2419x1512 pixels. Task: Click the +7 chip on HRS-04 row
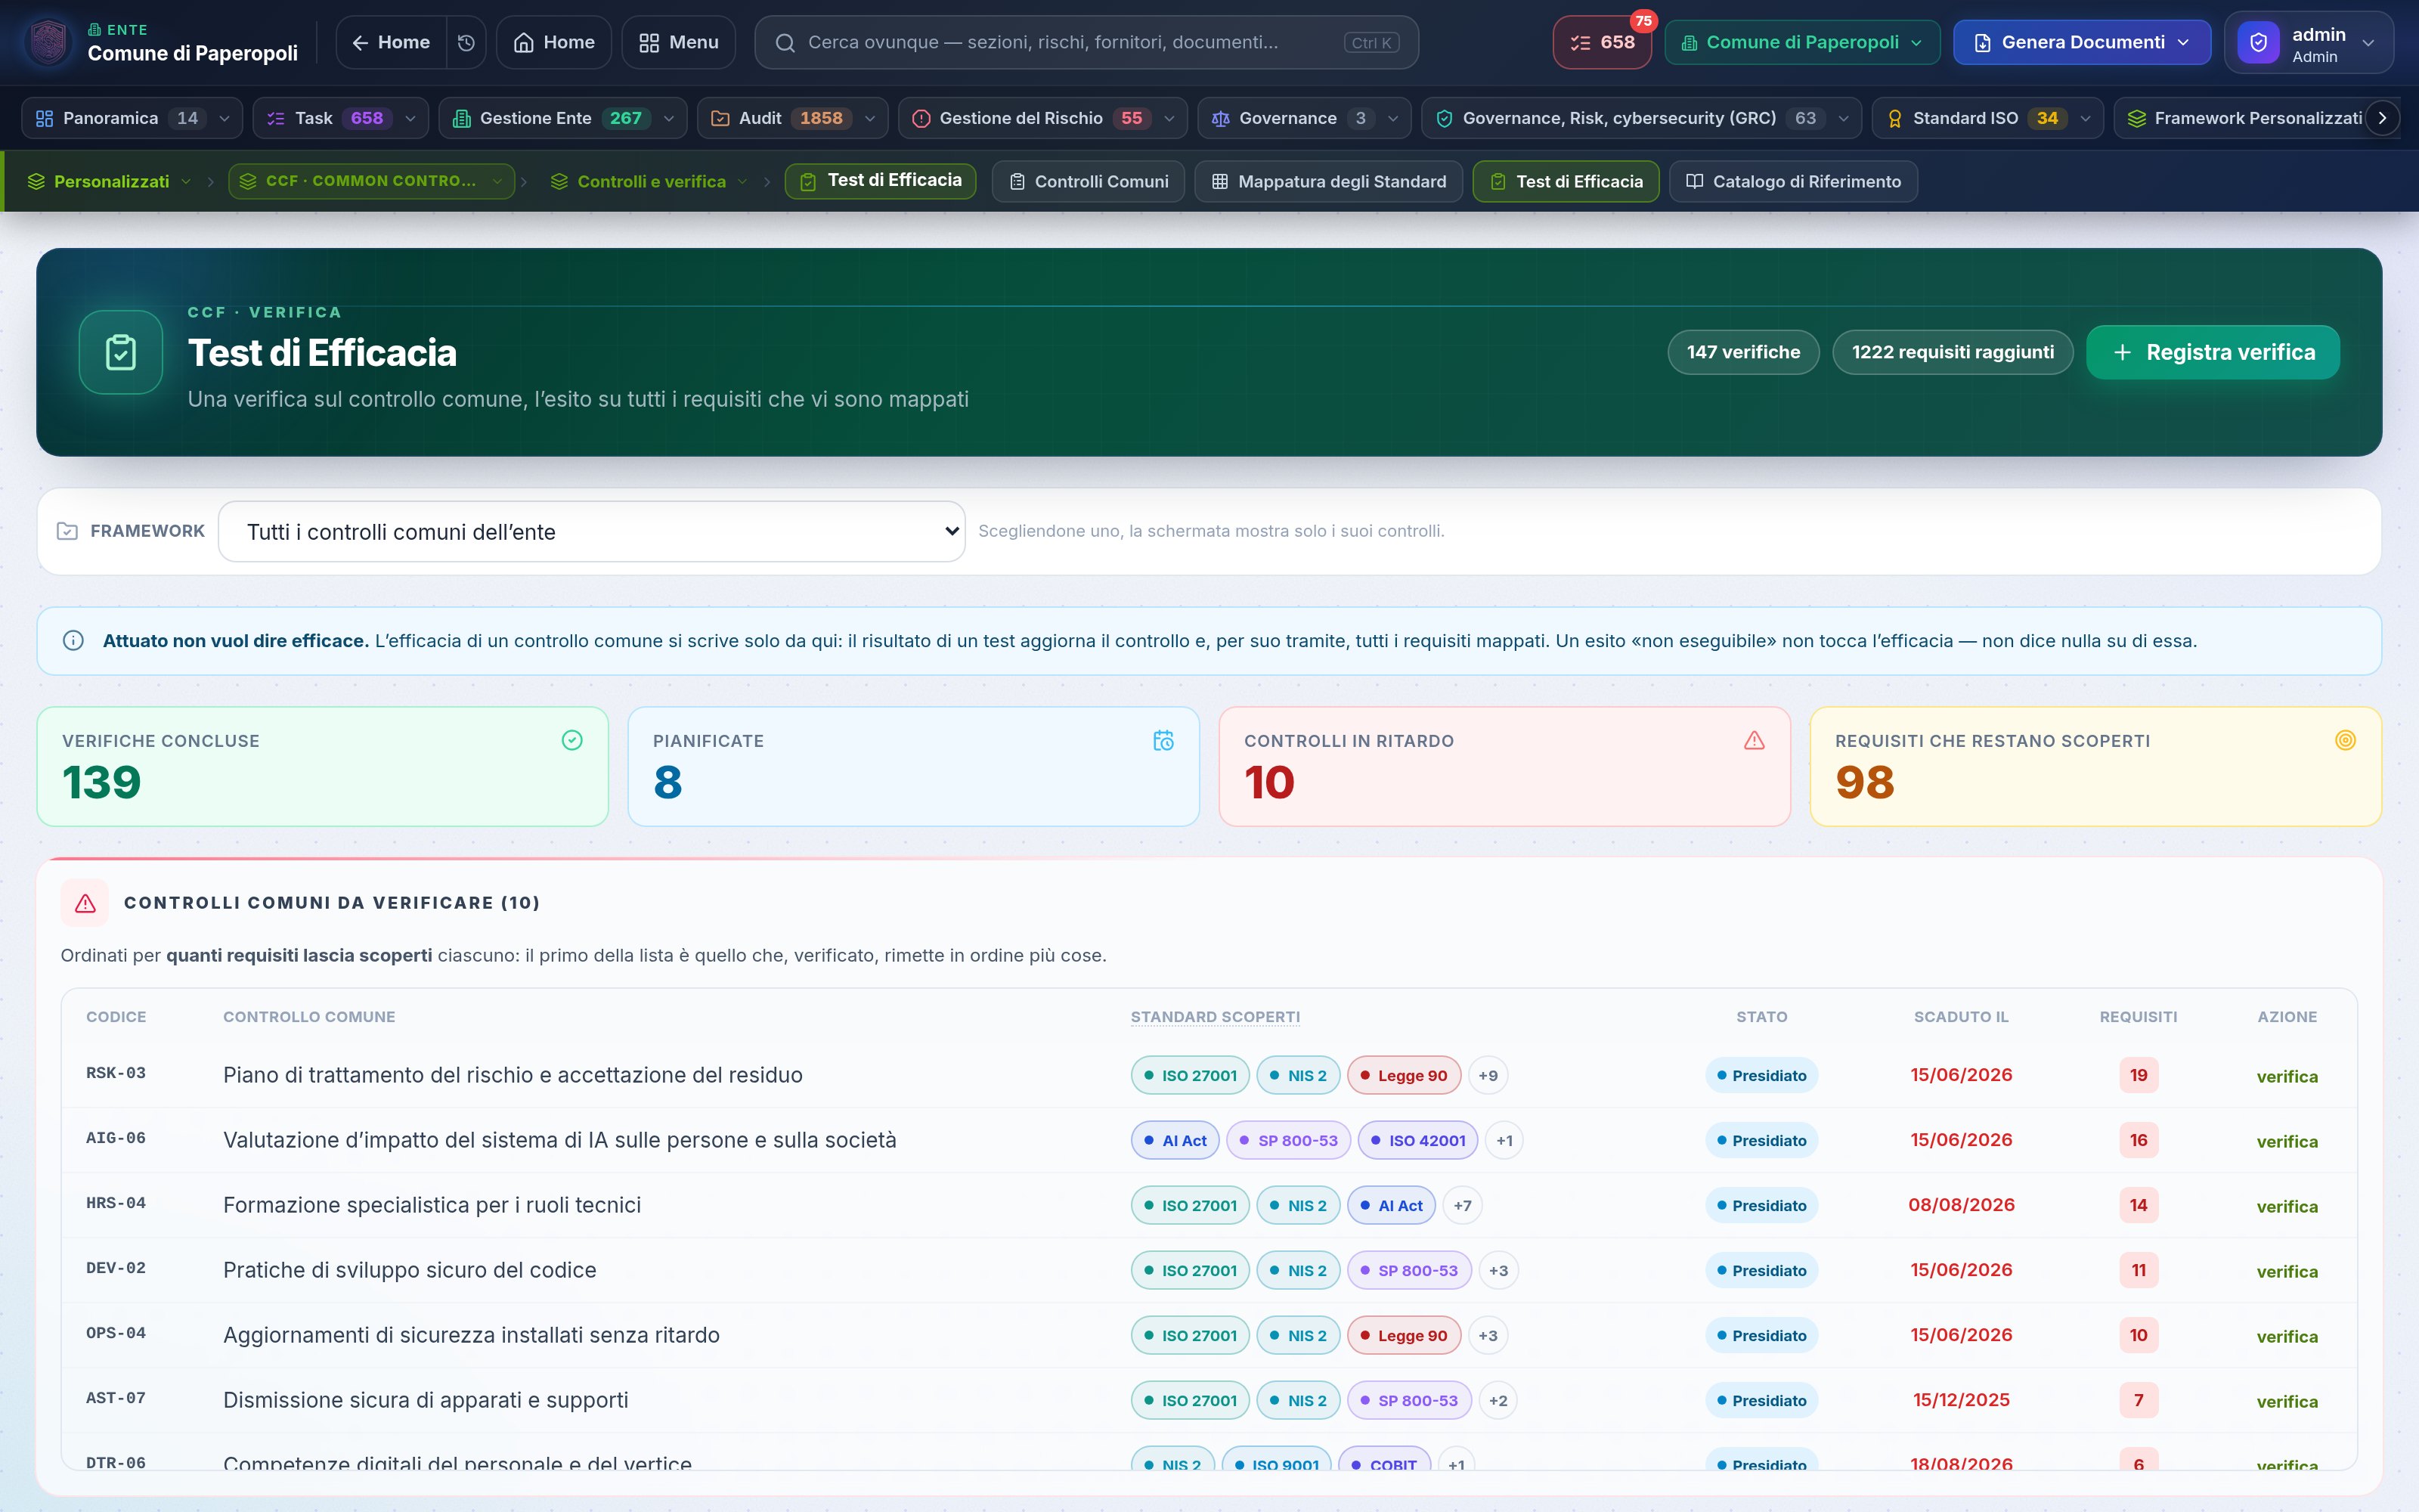coord(1463,1205)
